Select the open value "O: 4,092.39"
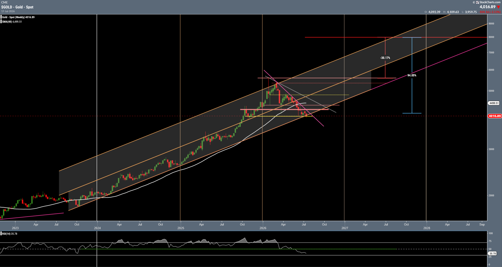 (x=432, y=12)
